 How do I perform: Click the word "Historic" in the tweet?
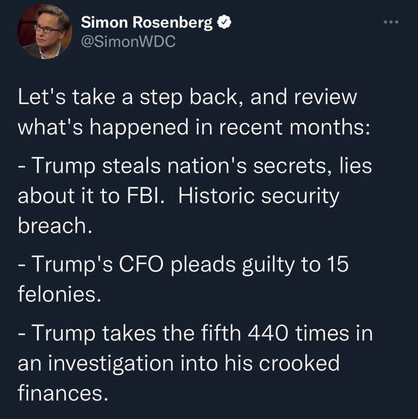(x=216, y=196)
